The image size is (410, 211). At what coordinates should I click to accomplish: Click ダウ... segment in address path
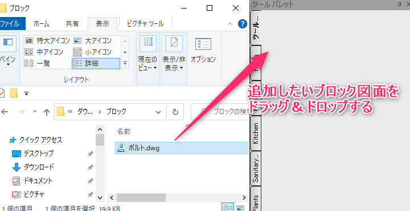[85, 112]
